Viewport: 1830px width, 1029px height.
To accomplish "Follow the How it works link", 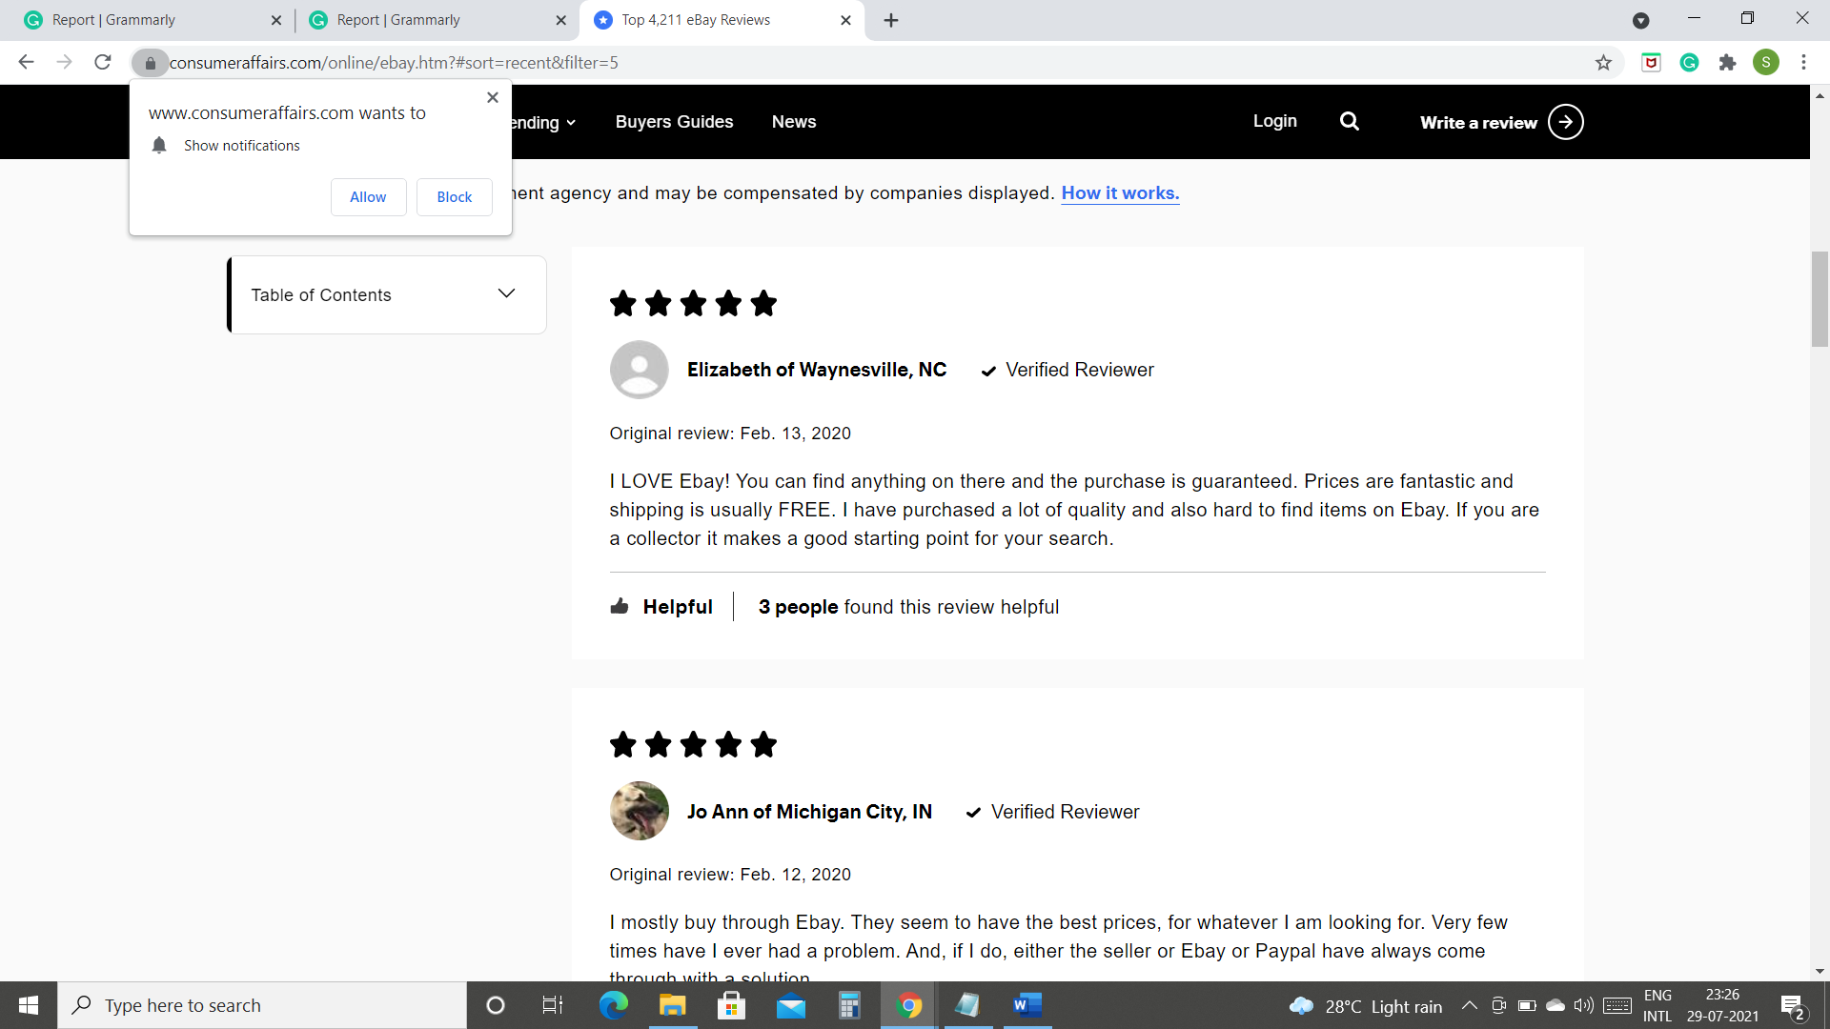I will tap(1120, 193).
